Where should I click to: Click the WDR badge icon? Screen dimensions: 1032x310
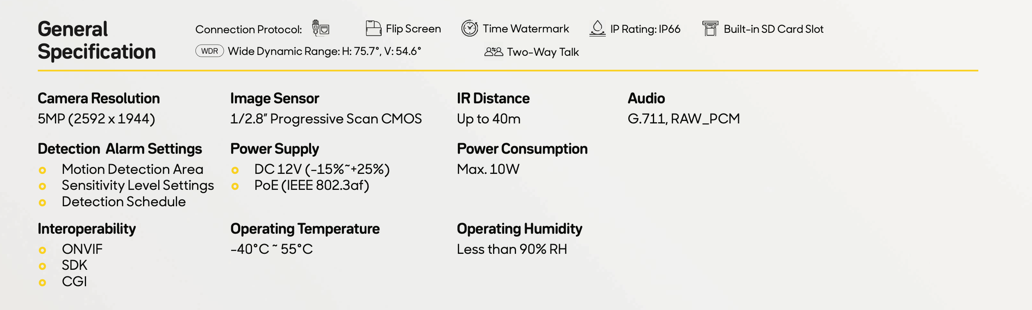coord(209,51)
